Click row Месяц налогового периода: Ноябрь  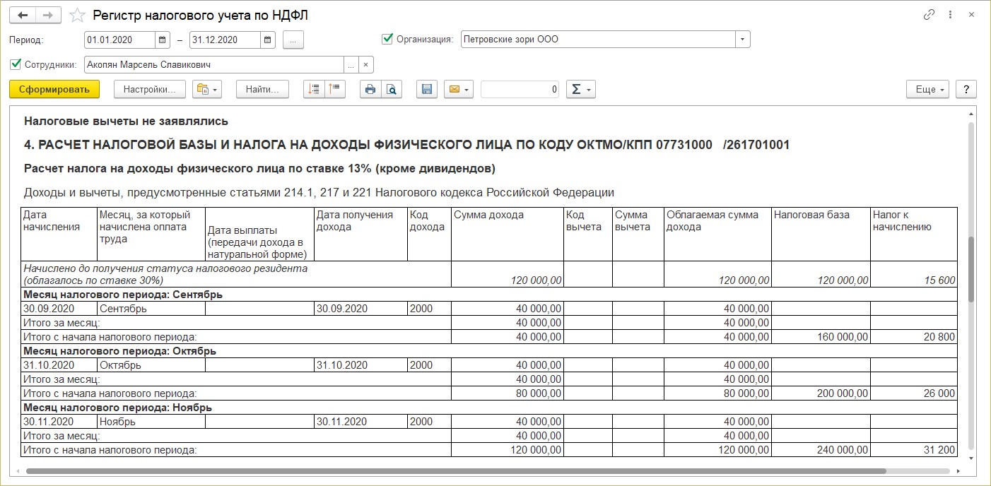pos(489,408)
